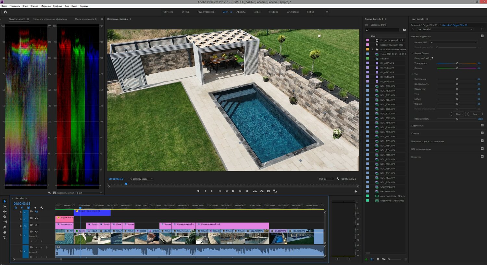The width and height of the screenshot is (487, 265).
Task: Expand the animation template media folder
Action: coord(372,49)
